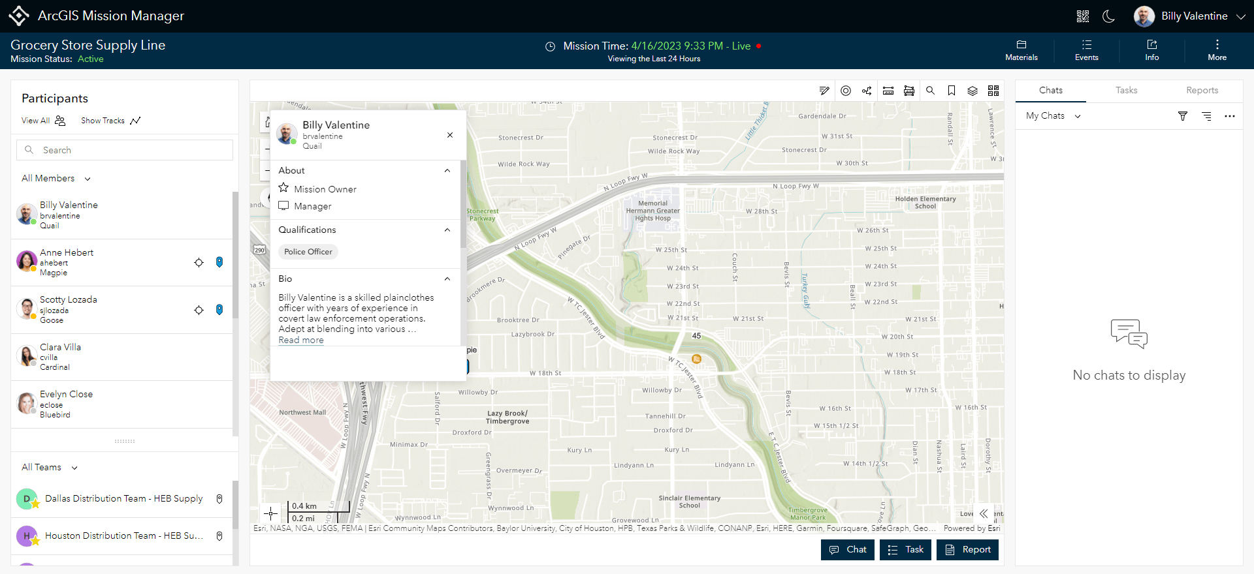
Task: Toggle Scotty Lozada track pin
Action: click(x=219, y=310)
